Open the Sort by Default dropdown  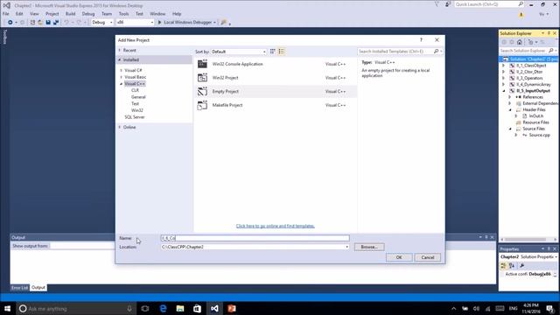point(239,52)
